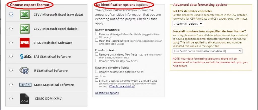Click the CSV / Microsoft Excel (raw data) label
258x110 pixels.
pos(58,15)
